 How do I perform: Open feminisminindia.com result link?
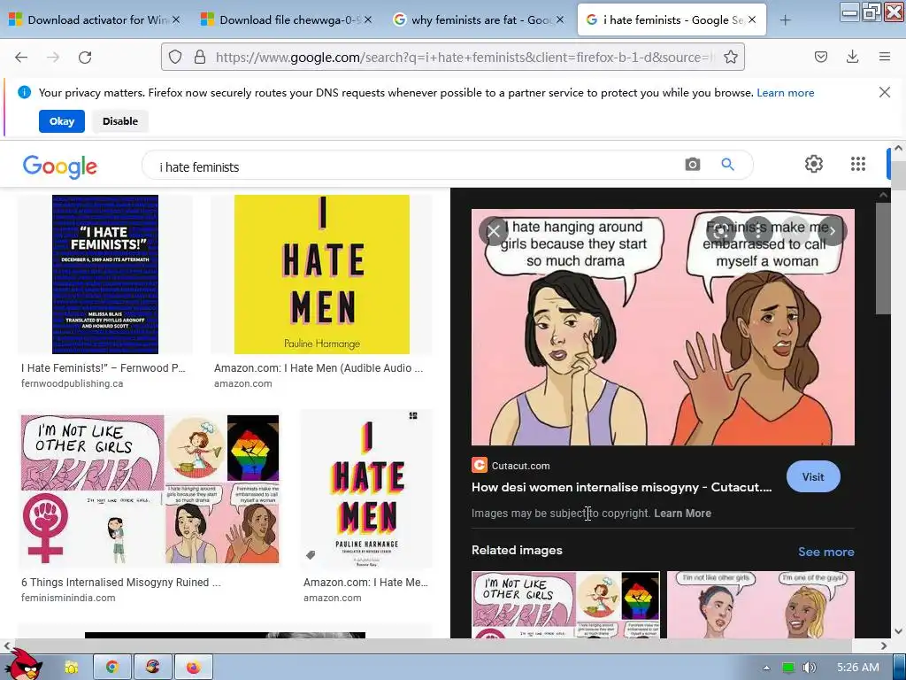(68, 598)
